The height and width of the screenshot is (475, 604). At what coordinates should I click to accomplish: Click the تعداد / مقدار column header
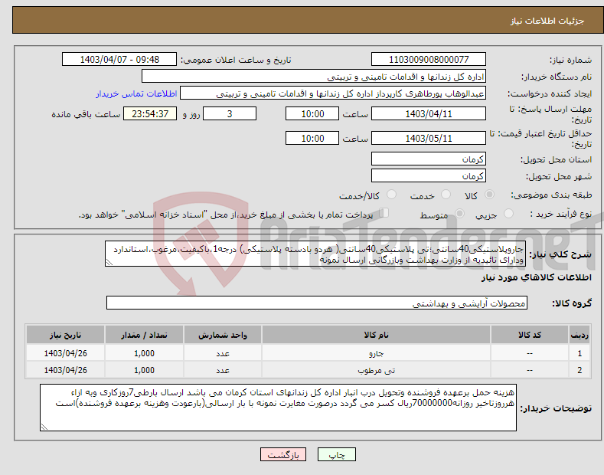coord(144,335)
